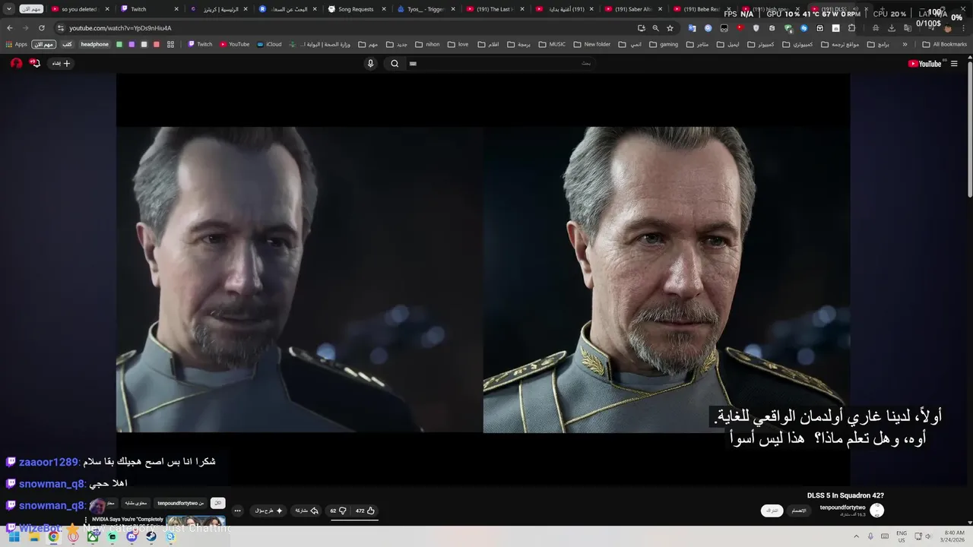Image resolution: width=973 pixels, height=547 pixels.
Task: Switch to the Twitch tab
Action: pos(150,9)
